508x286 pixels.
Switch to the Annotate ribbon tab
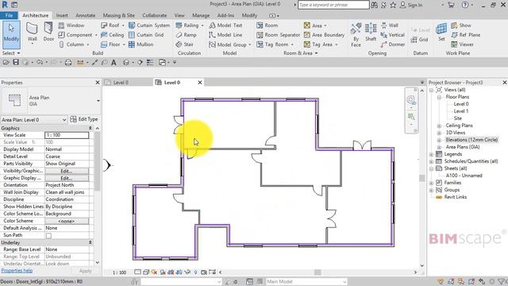pos(86,15)
